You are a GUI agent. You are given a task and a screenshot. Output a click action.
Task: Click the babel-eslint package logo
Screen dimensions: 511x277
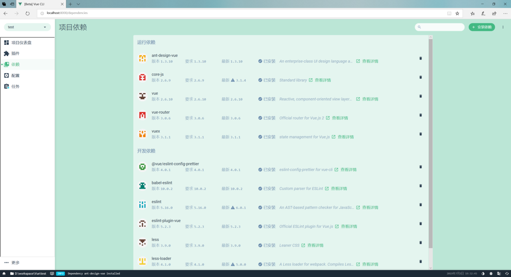point(142,186)
